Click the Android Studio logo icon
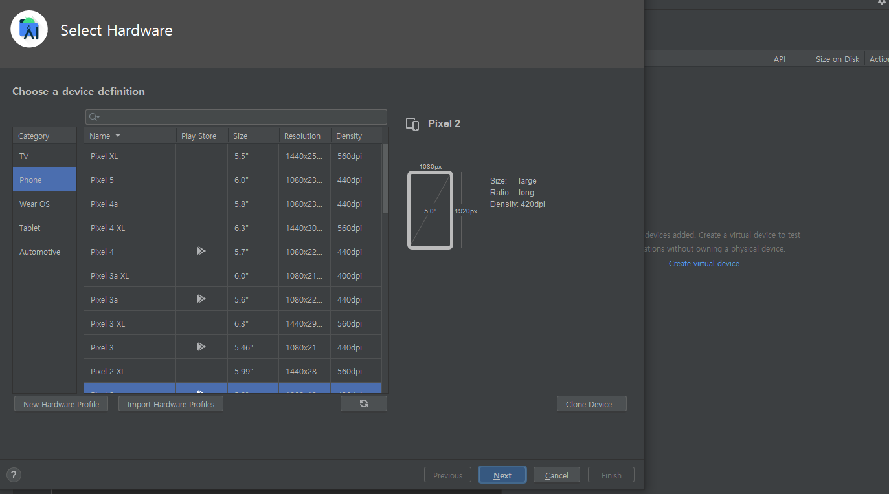This screenshot has width=889, height=494. tap(29, 29)
